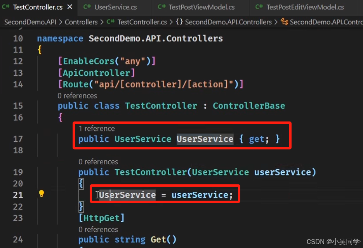Click '0 references' CodeLens above Get method
363x248 pixels.
tap(98, 229)
